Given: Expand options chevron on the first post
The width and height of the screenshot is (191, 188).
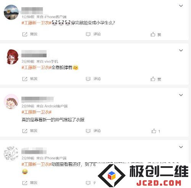Looking at the screenshot, I should 181,6.
